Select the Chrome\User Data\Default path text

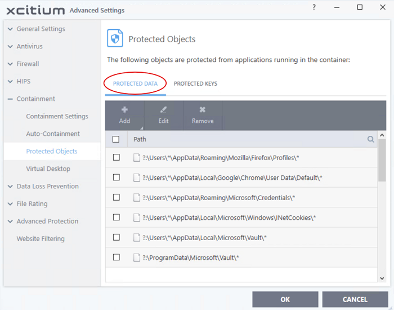pyautogui.click(x=232, y=178)
